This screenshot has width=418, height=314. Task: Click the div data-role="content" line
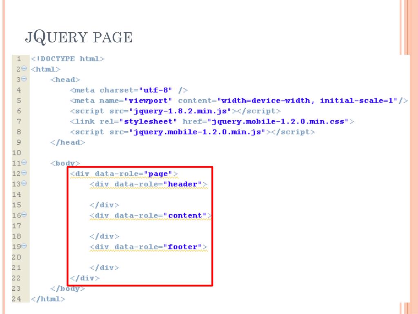point(151,215)
